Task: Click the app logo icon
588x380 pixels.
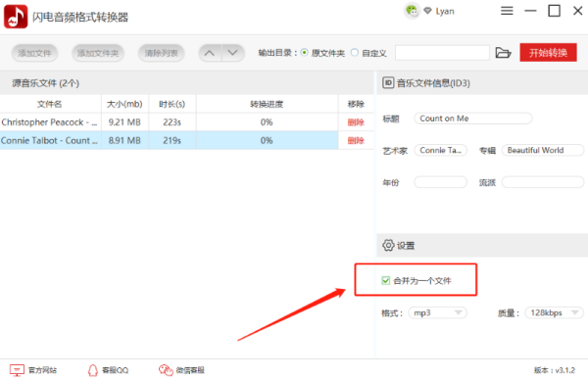Action: click(16, 17)
